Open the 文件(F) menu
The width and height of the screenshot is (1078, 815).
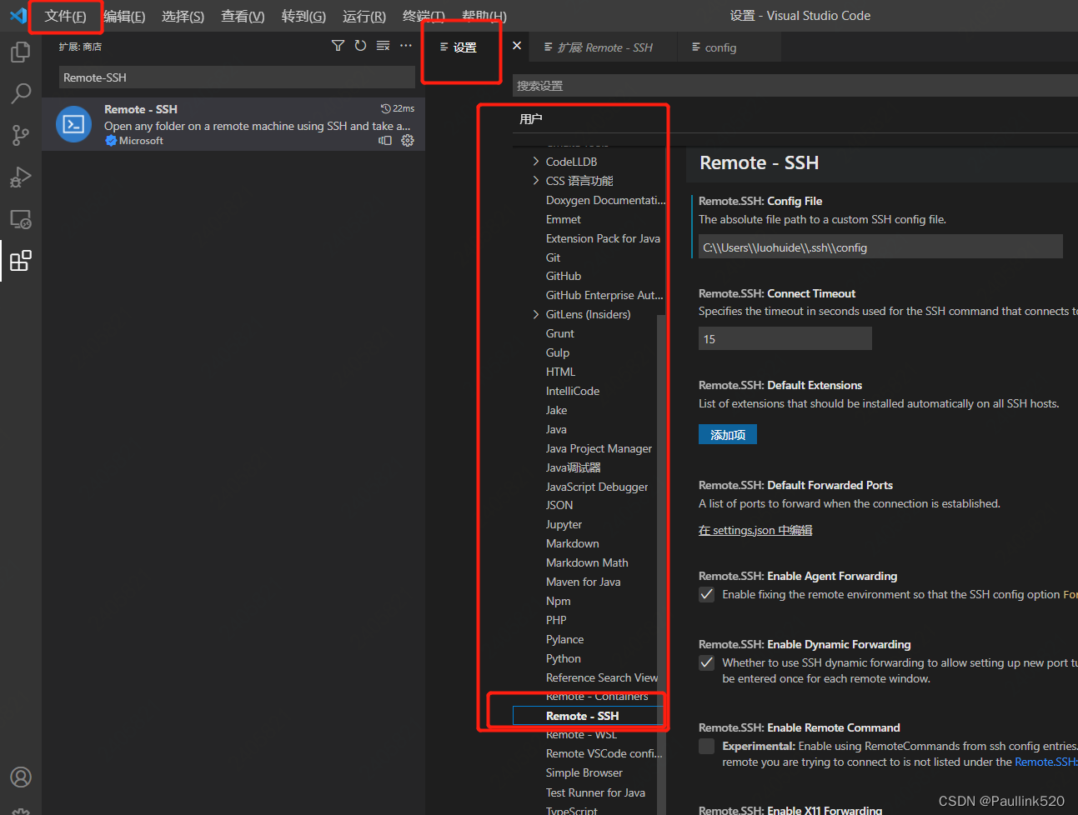pyautogui.click(x=65, y=16)
